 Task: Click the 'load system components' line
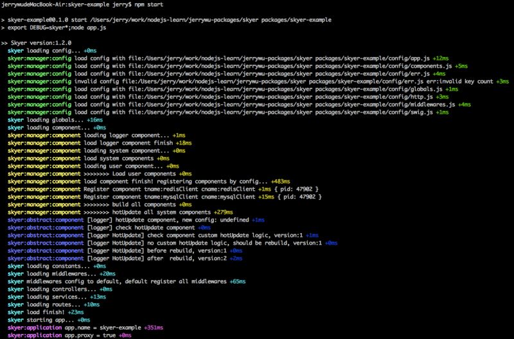click(x=89, y=159)
